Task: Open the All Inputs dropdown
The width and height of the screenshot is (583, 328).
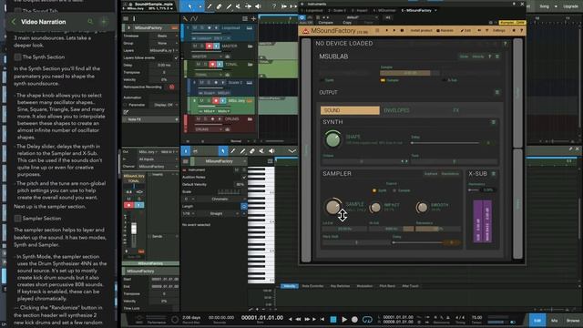Action: coord(158,159)
